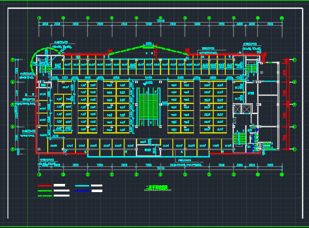The height and width of the screenshot is (228, 309).
Task: Click the solid green legend line sample
Action: (45, 191)
